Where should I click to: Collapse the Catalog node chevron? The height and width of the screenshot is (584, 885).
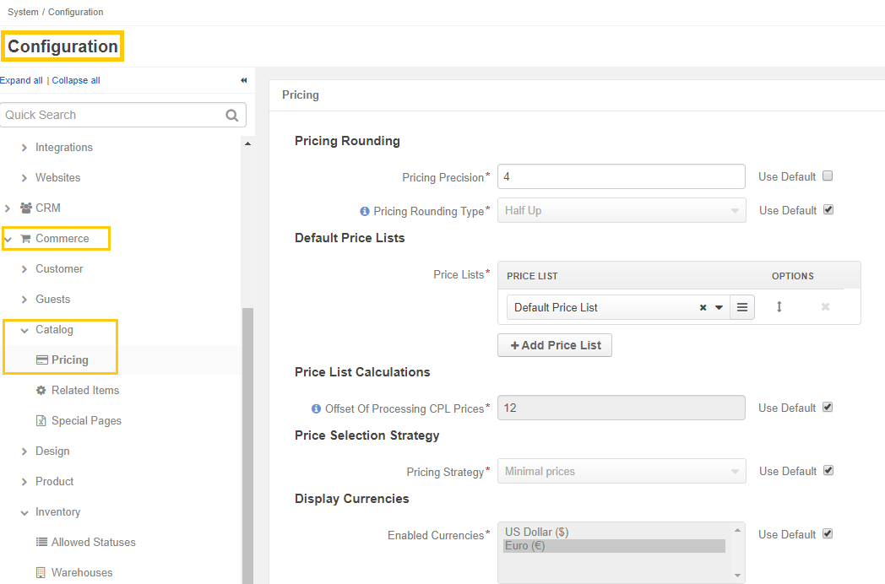coord(24,331)
